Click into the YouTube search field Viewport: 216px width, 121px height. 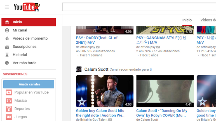click(139, 7)
